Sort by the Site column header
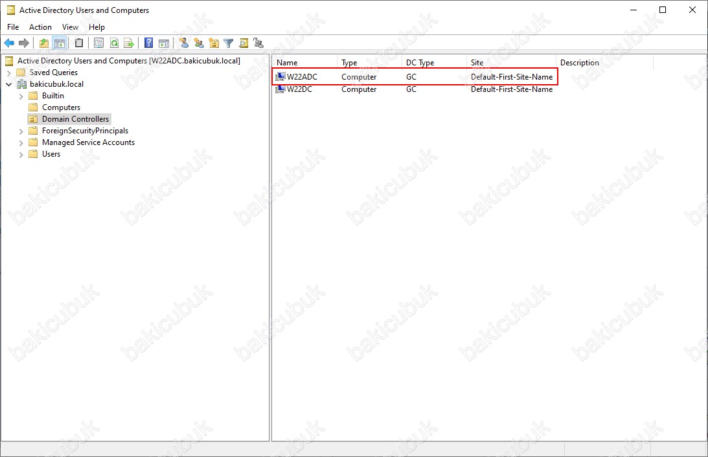The image size is (708, 457). (511, 63)
